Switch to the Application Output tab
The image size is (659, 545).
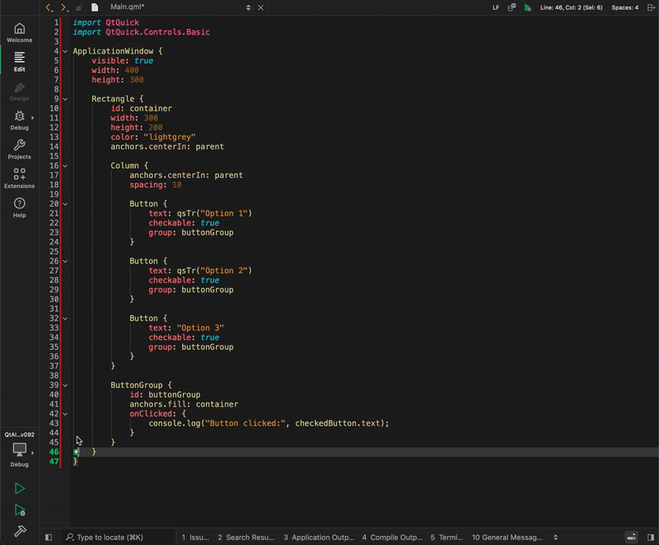(x=320, y=537)
